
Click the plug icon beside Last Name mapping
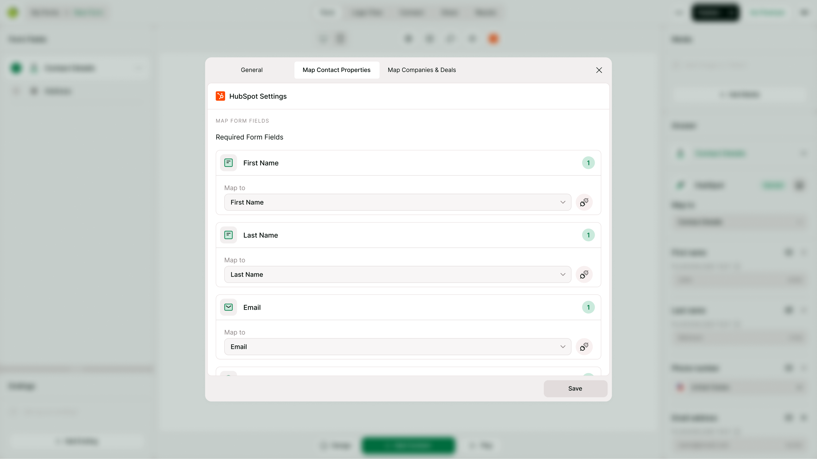click(584, 274)
